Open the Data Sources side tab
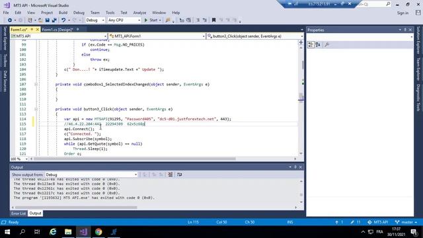 [x=5, y=81]
